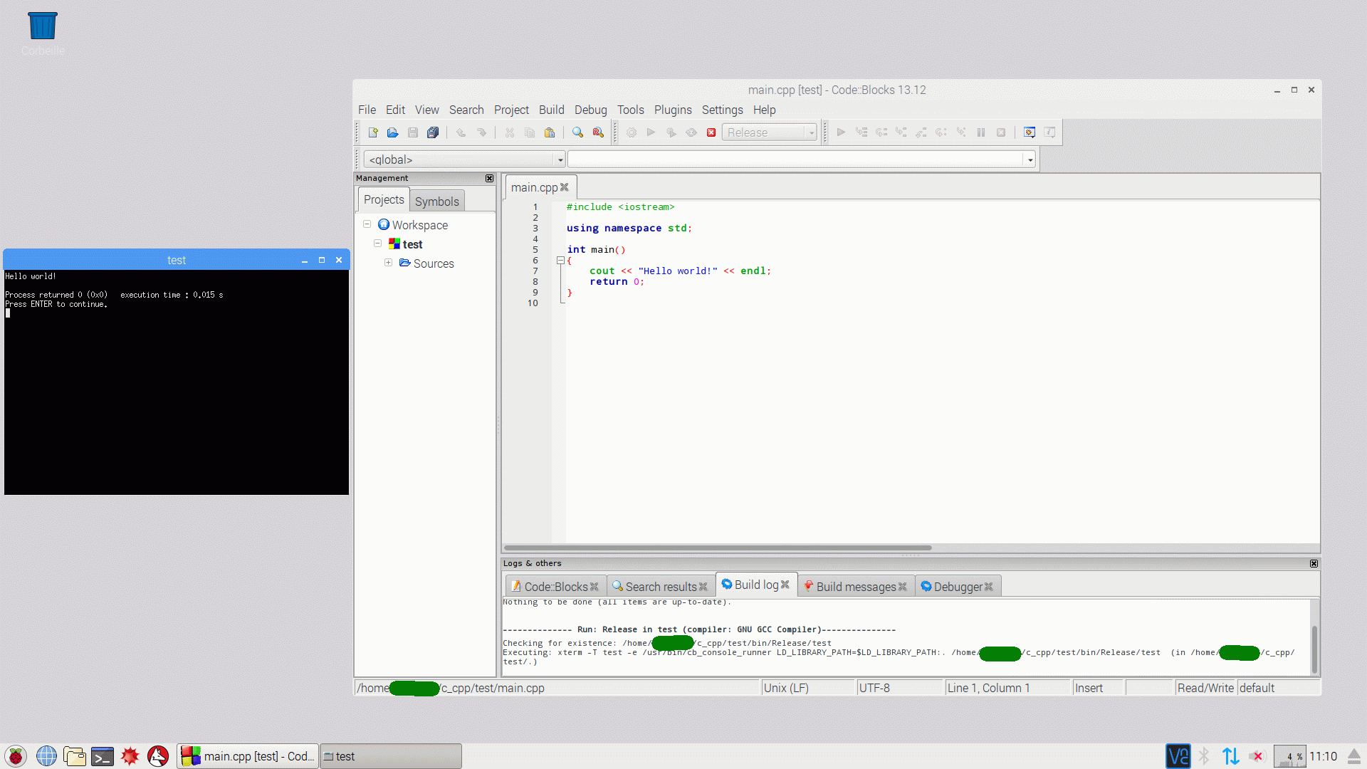Open the Debugging windows icon
This screenshot has width=1367, height=769.
(1029, 132)
